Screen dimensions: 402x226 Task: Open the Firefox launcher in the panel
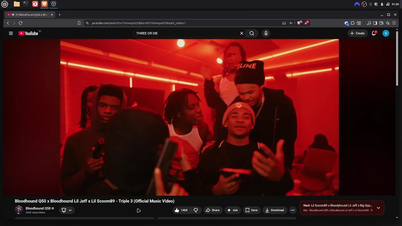coord(35,4)
